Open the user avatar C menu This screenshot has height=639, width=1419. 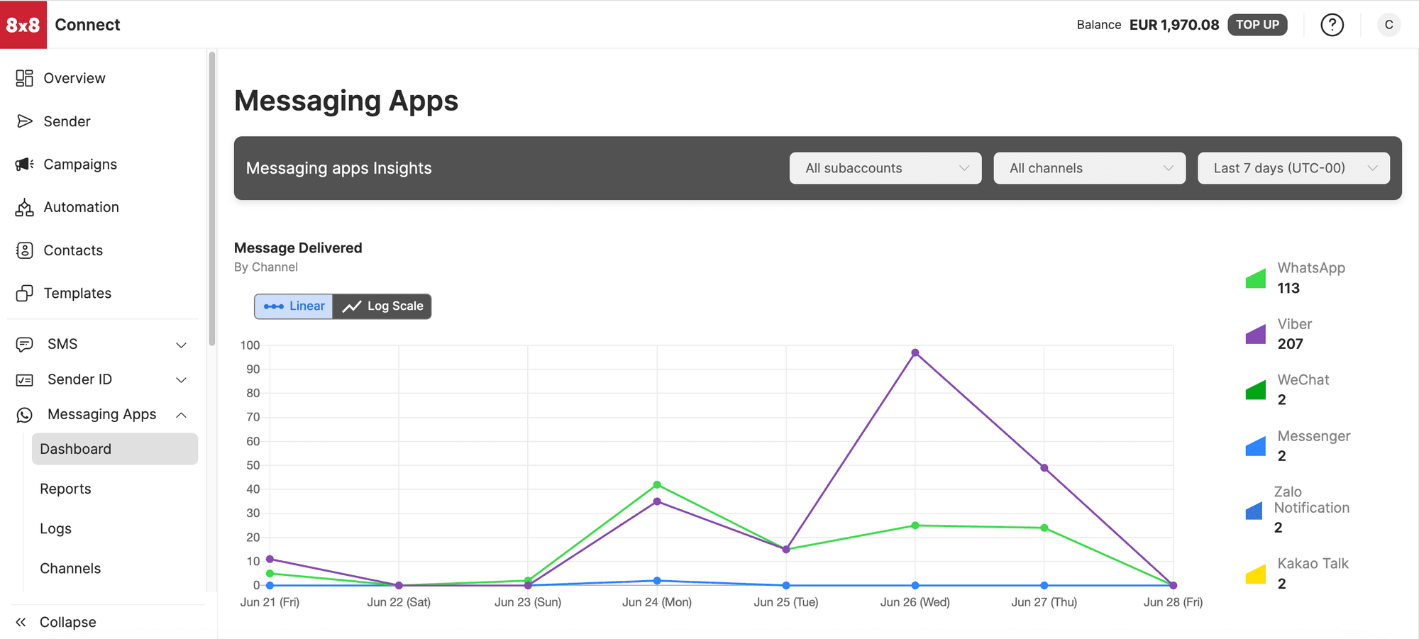[1388, 25]
